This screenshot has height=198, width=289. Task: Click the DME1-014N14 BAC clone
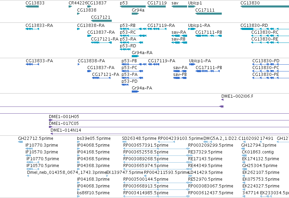coord(170,134)
